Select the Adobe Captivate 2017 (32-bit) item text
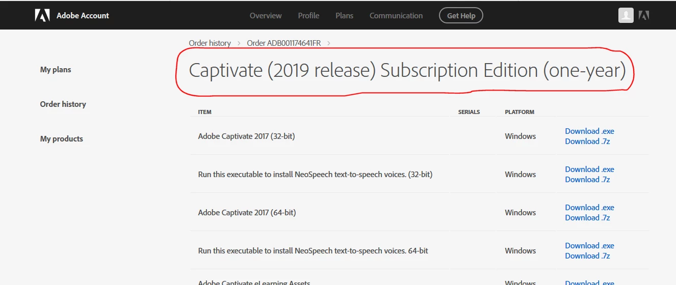This screenshot has height=285, width=676. (246, 136)
